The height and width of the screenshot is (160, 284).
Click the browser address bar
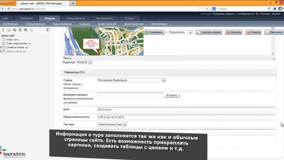[x=103, y=9]
